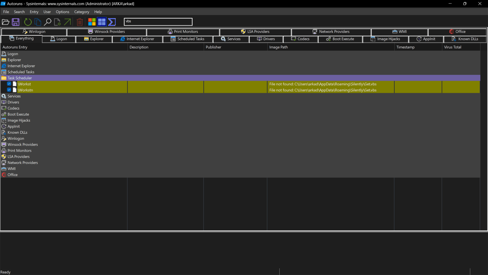Click the Jump to Entry arrow icon

[x=67, y=22]
